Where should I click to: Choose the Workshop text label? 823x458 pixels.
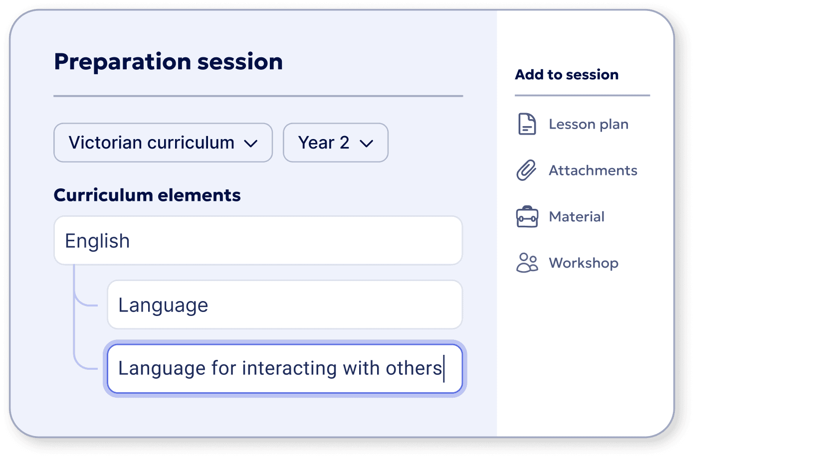584,263
